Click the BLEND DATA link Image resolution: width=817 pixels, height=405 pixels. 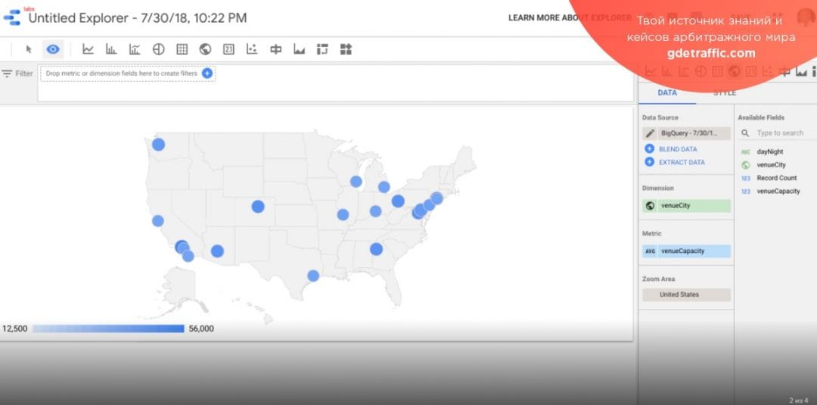(677, 149)
